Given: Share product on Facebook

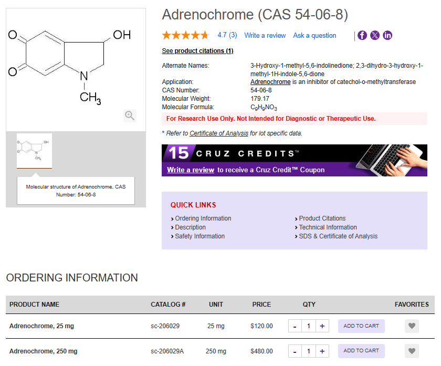Looking at the screenshot, I should [362, 35].
